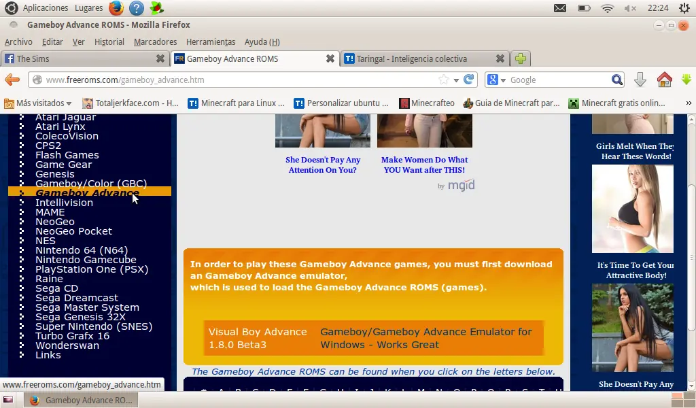Download Visual Boy Advance 1.8.0 Beta3
The height and width of the screenshot is (408, 696).
pyautogui.click(x=258, y=338)
